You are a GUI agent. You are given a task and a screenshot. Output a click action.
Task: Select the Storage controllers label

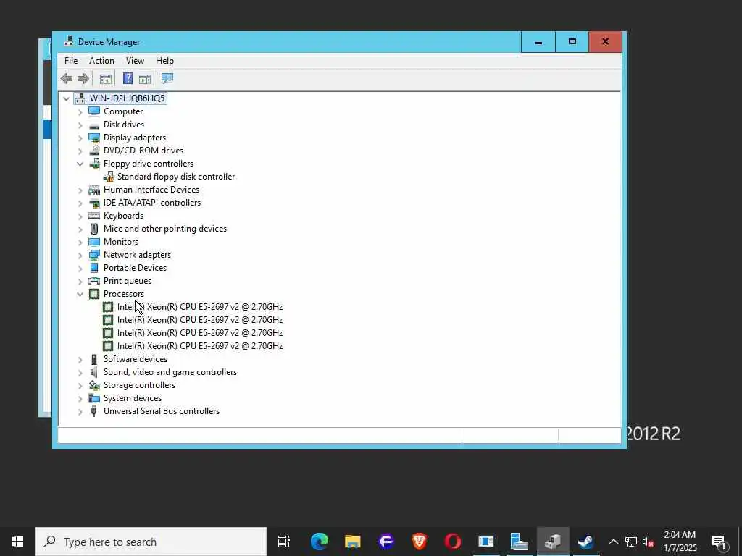tap(139, 385)
